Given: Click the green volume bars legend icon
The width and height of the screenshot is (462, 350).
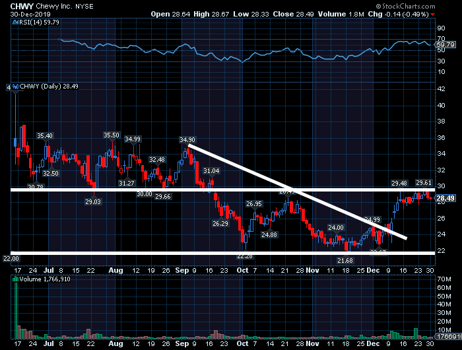Looking at the screenshot, I should pyautogui.click(x=16, y=279).
